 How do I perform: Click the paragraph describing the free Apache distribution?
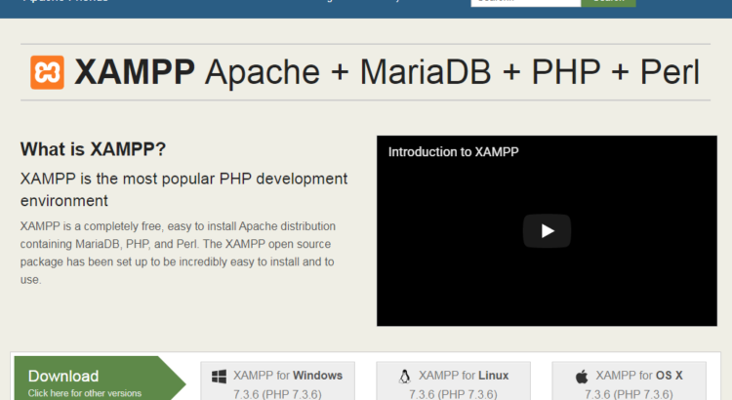pyautogui.click(x=178, y=253)
